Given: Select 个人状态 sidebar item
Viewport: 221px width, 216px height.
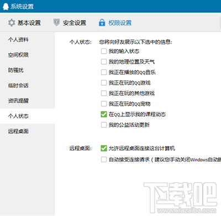Looking at the screenshot, I should coord(28,116).
